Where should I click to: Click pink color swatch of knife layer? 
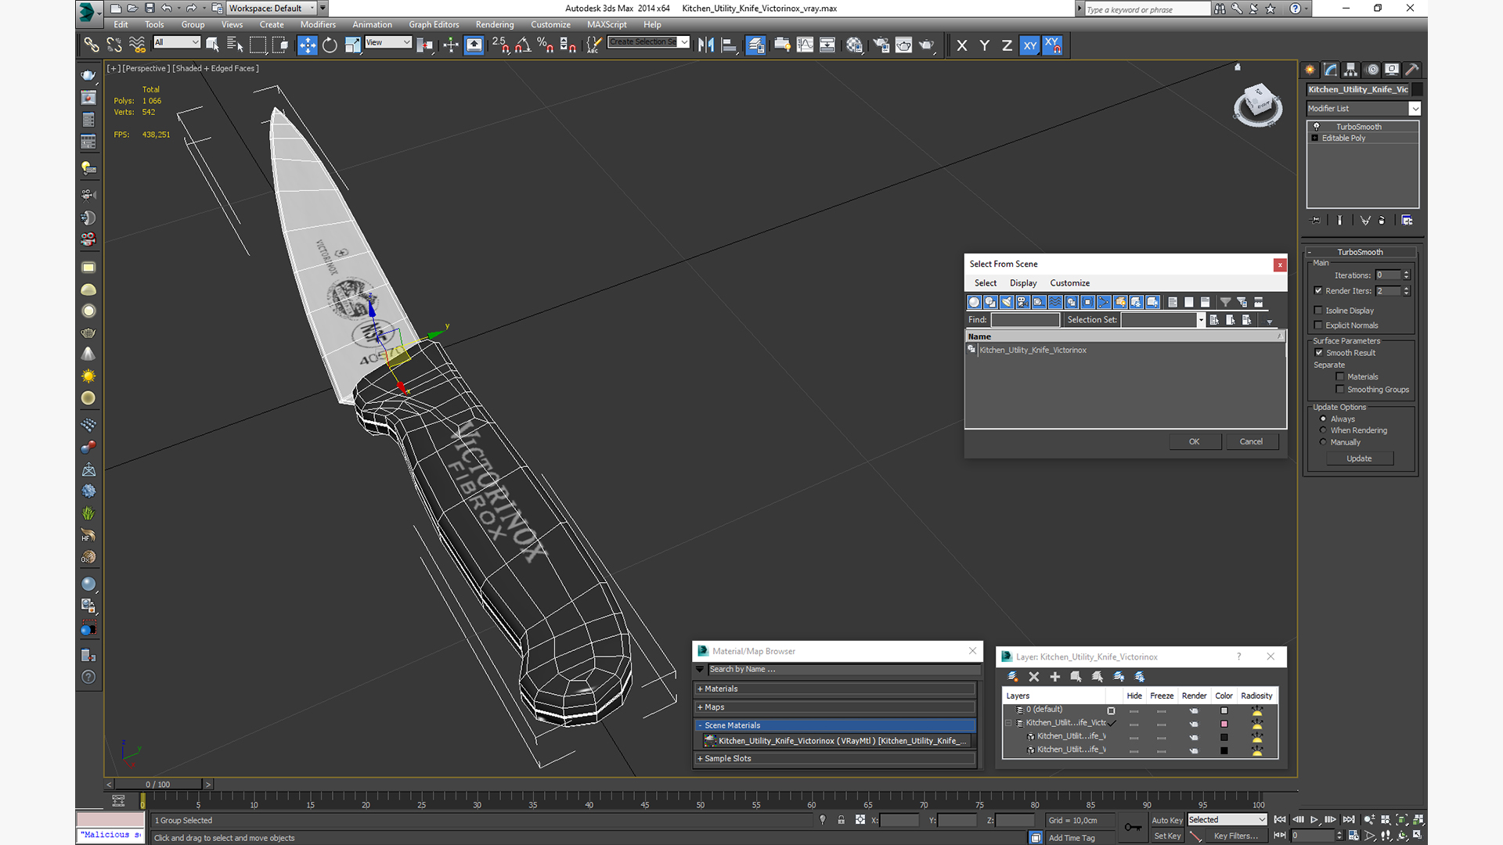(1224, 725)
